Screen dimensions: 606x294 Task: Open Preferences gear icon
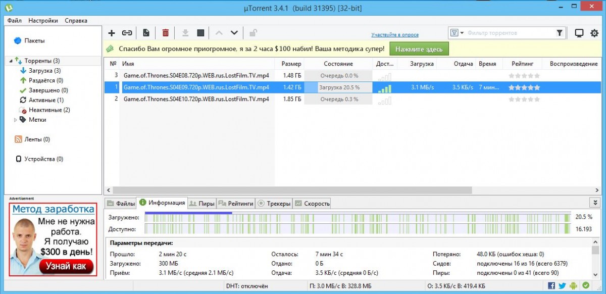(x=594, y=33)
